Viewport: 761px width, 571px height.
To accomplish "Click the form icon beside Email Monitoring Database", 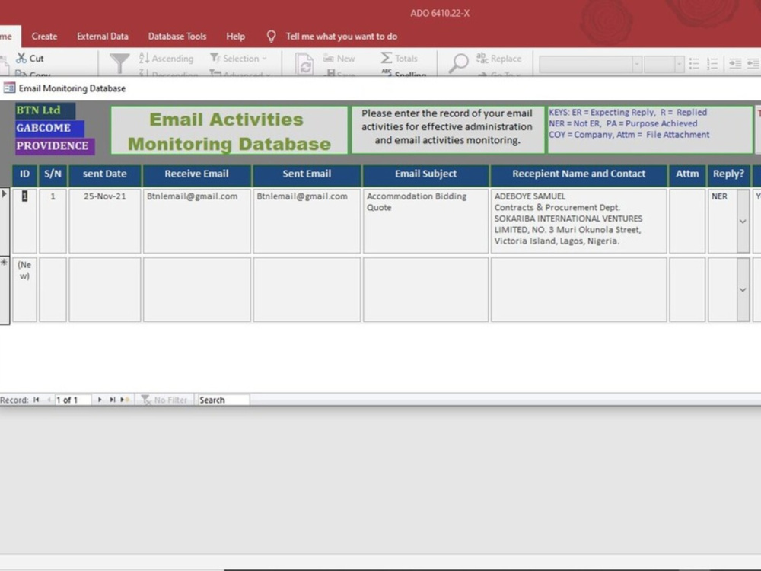I will pos(9,88).
